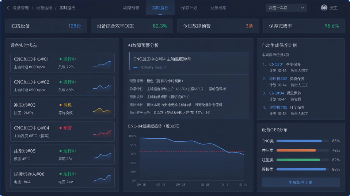Click alert title CNC加工中心#04 主轴温度异常

(x=162, y=59)
